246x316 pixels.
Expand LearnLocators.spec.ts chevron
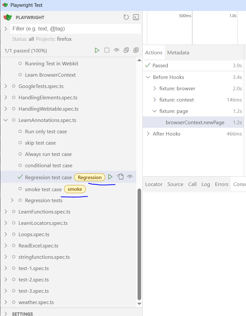point(6,223)
